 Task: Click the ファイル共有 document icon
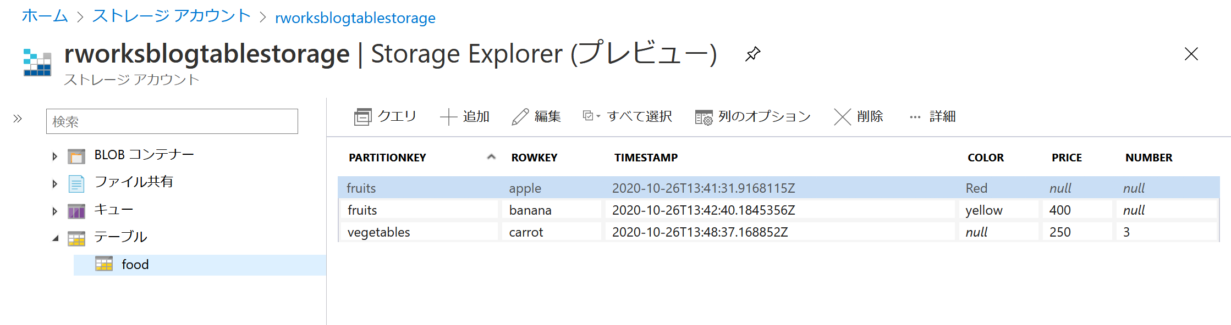[76, 183]
